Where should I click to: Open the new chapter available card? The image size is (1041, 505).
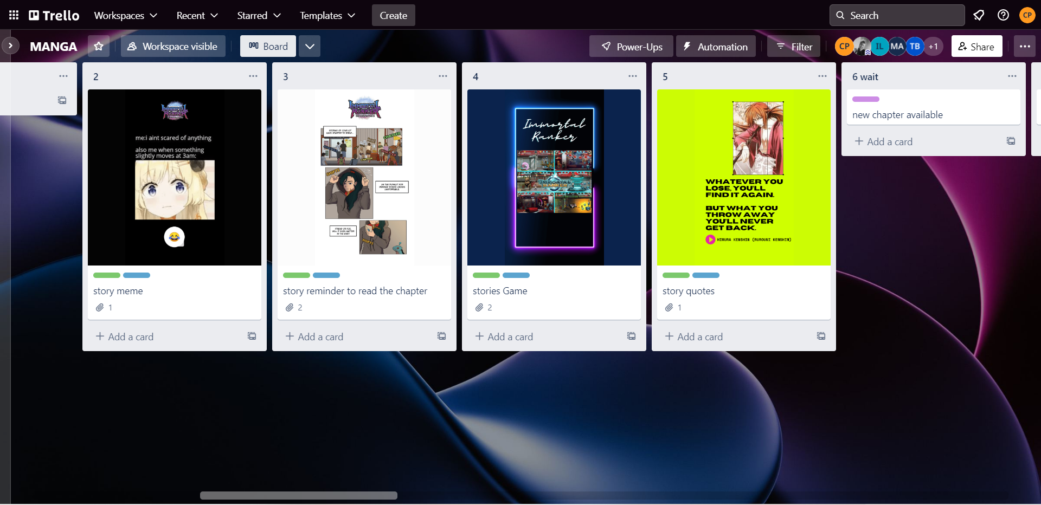click(934, 107)
